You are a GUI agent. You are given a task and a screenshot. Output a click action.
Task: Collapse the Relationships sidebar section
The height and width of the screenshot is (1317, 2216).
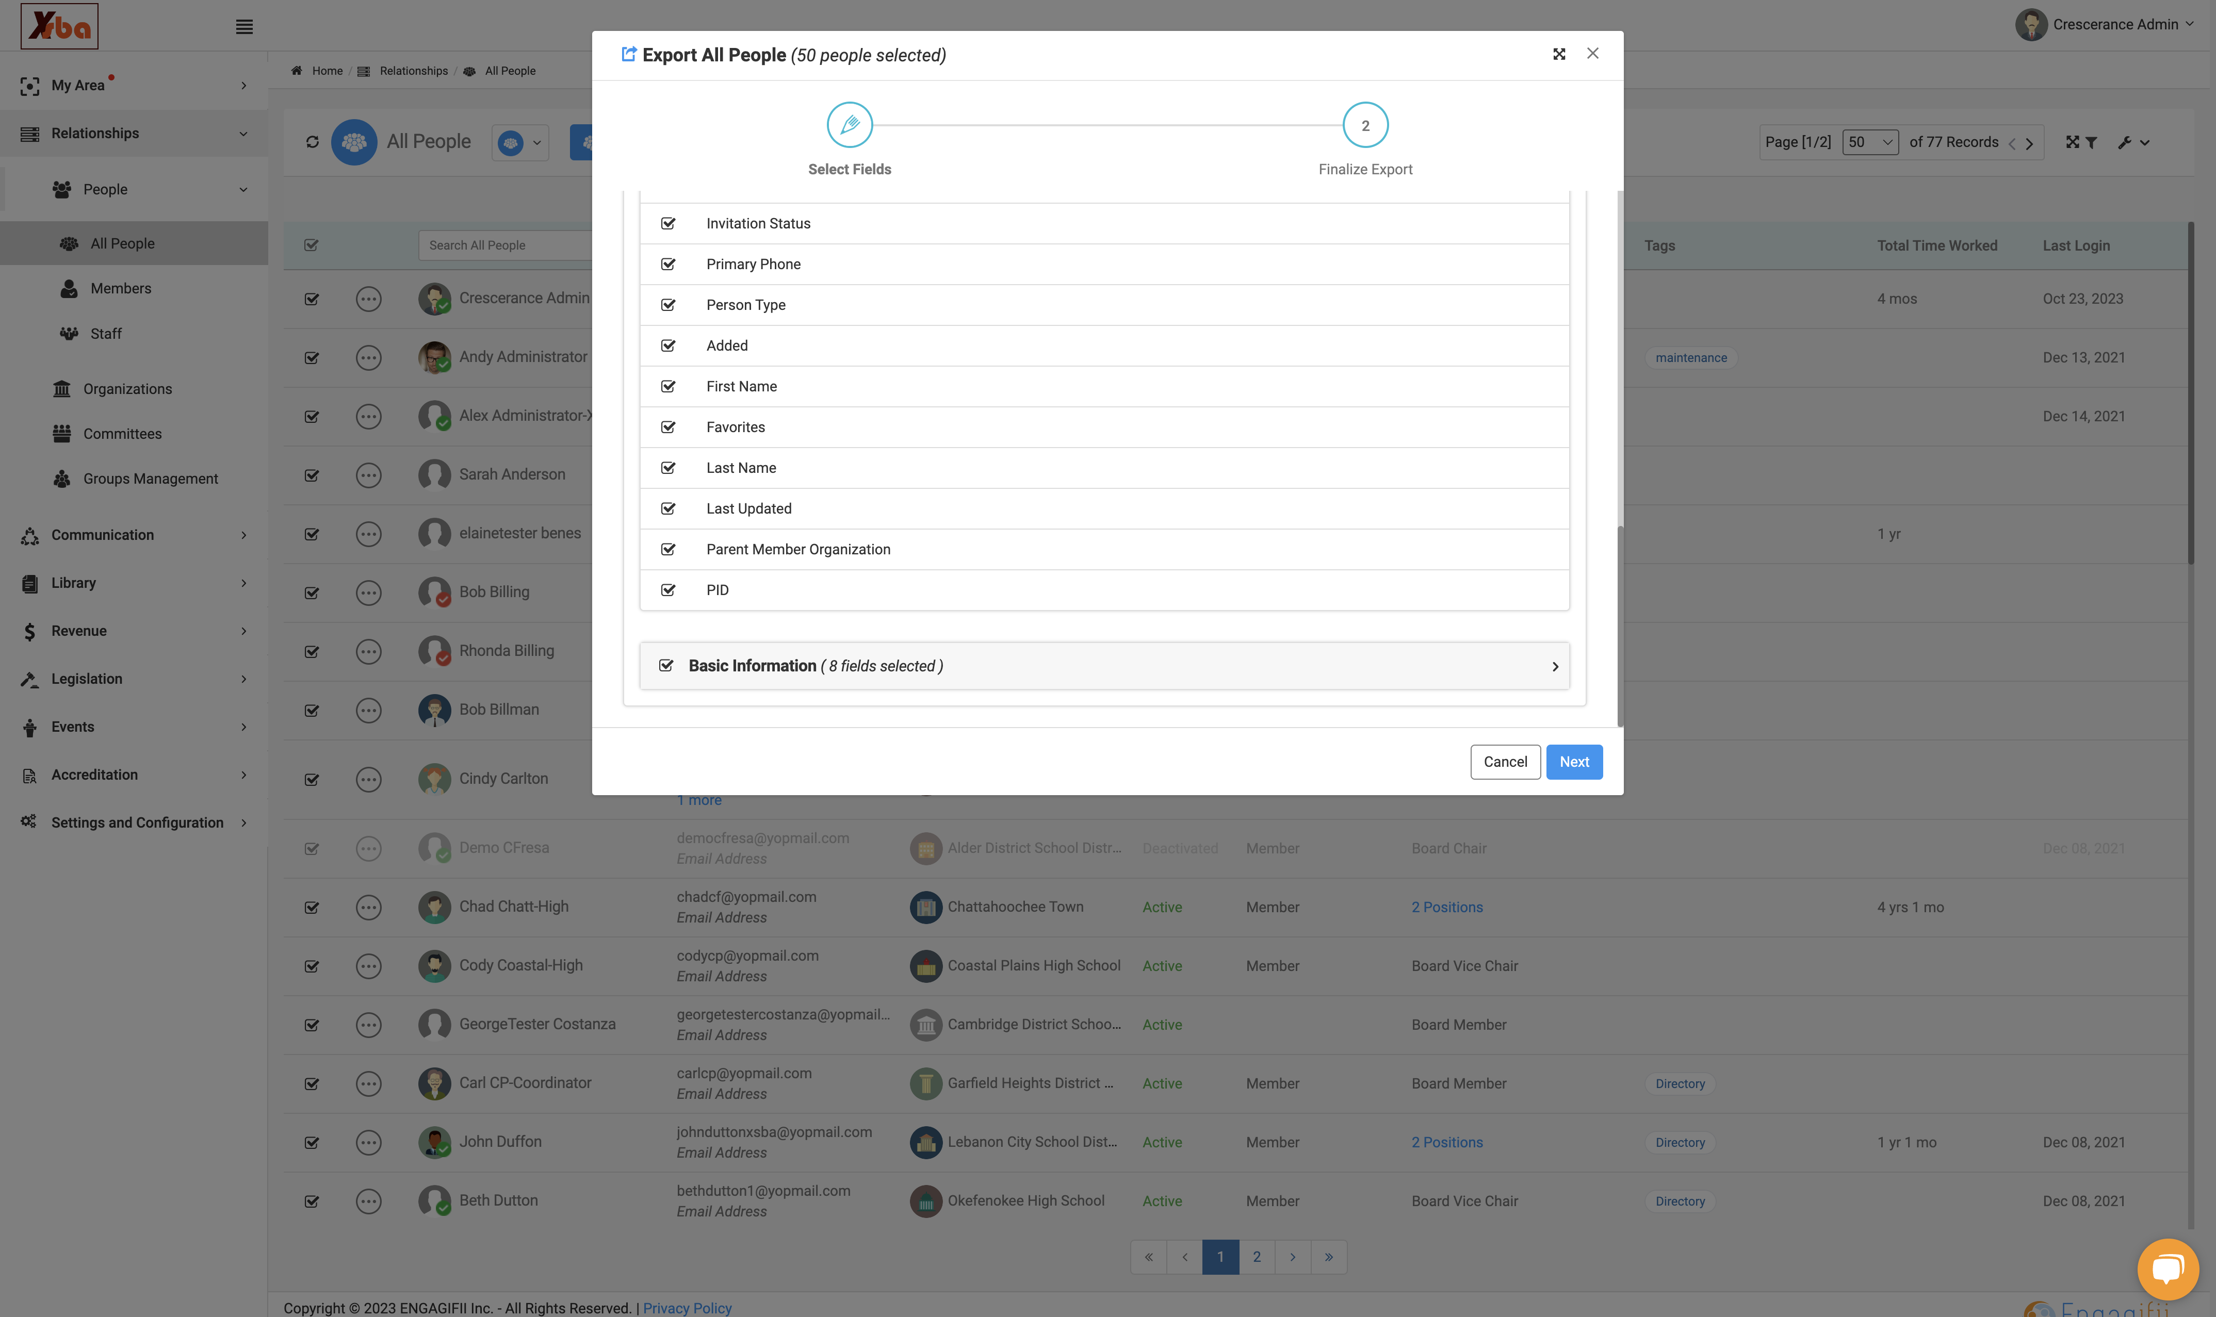click(134, 133)
